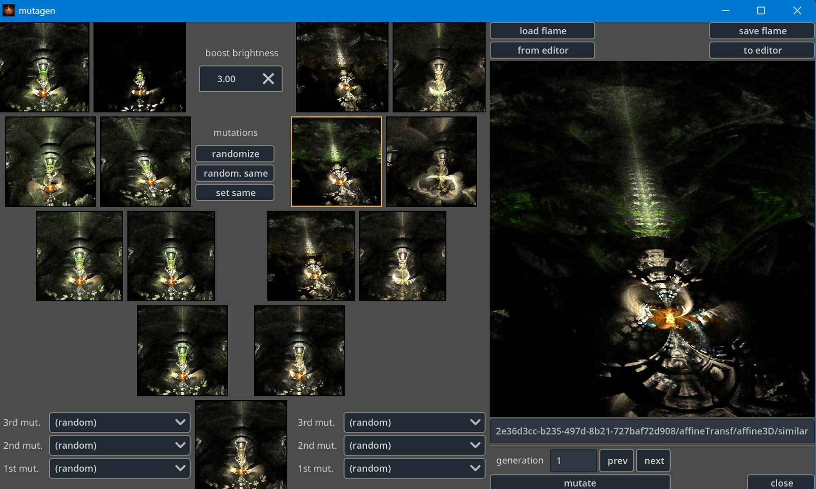
Task: Click the randomize mutations button
Action: click(235, 154)
